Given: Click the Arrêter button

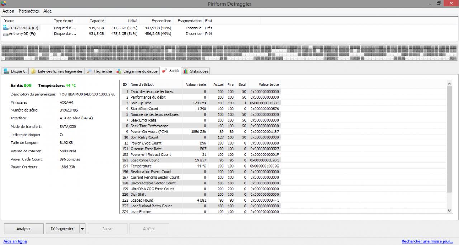Looking at the screenshot, I should 149,229.
